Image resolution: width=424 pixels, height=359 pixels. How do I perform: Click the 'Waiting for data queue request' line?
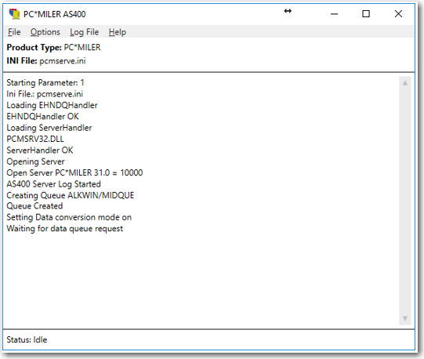click(64, 229)
